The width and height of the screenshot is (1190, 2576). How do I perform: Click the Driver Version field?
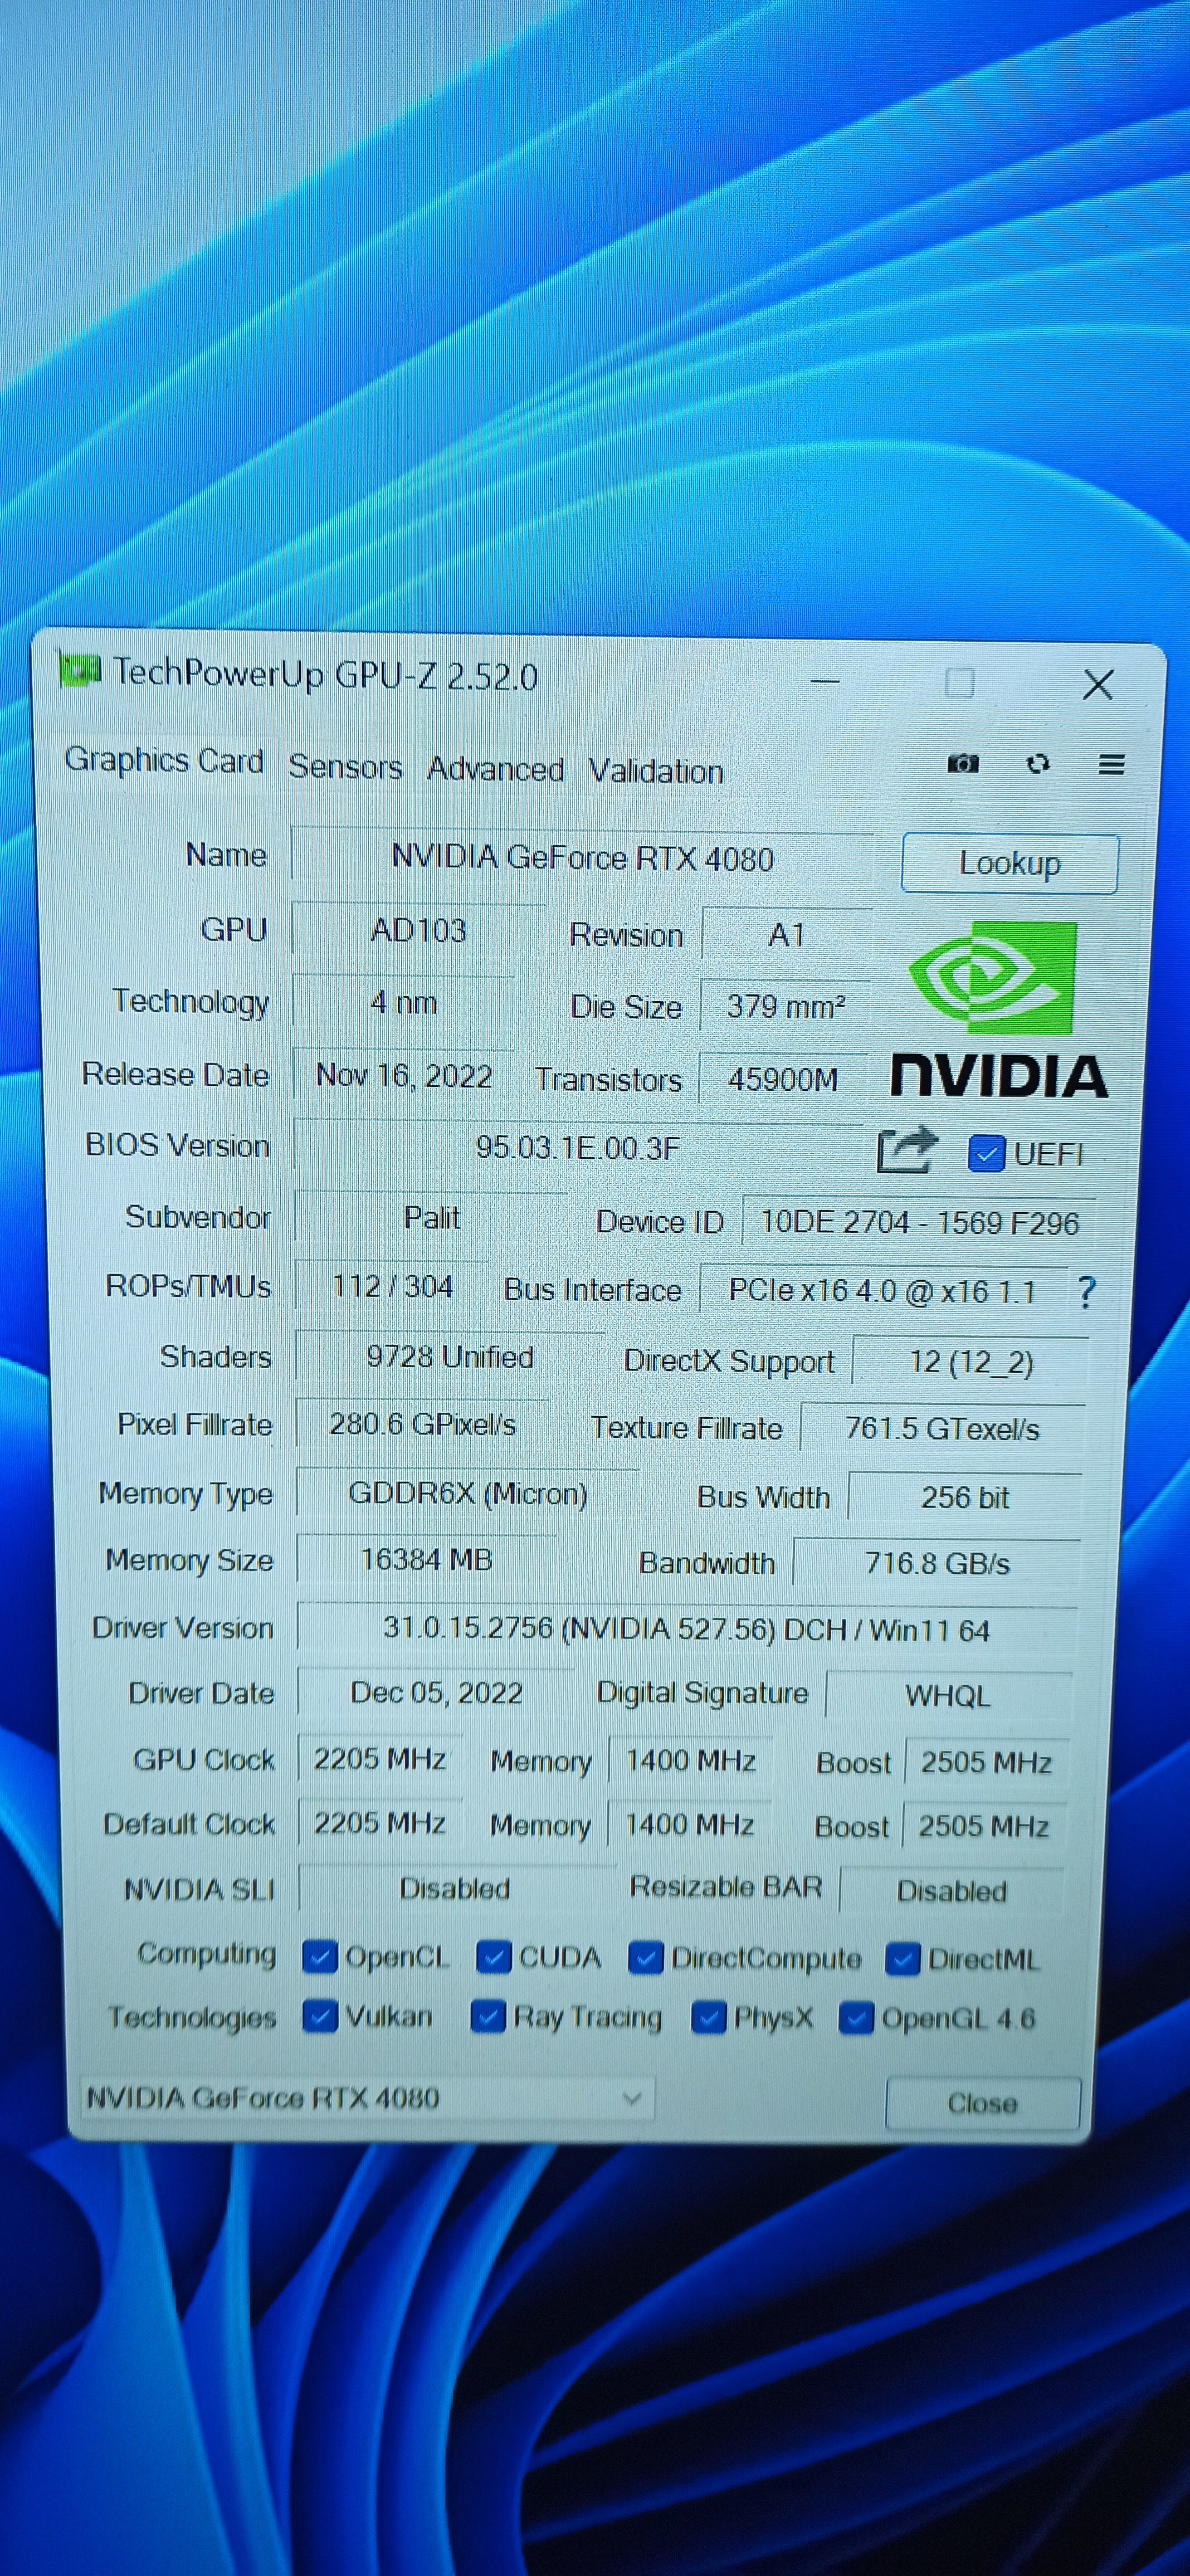pyautogui.click(x=686, y=1630)
